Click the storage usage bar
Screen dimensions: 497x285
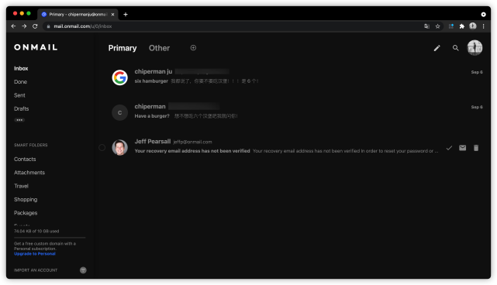(50, 237)
